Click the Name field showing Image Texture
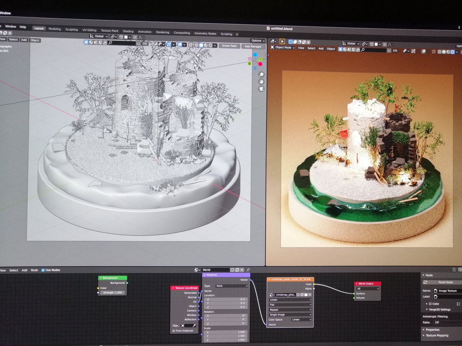The image size is (462, 346). click(447, 291)
